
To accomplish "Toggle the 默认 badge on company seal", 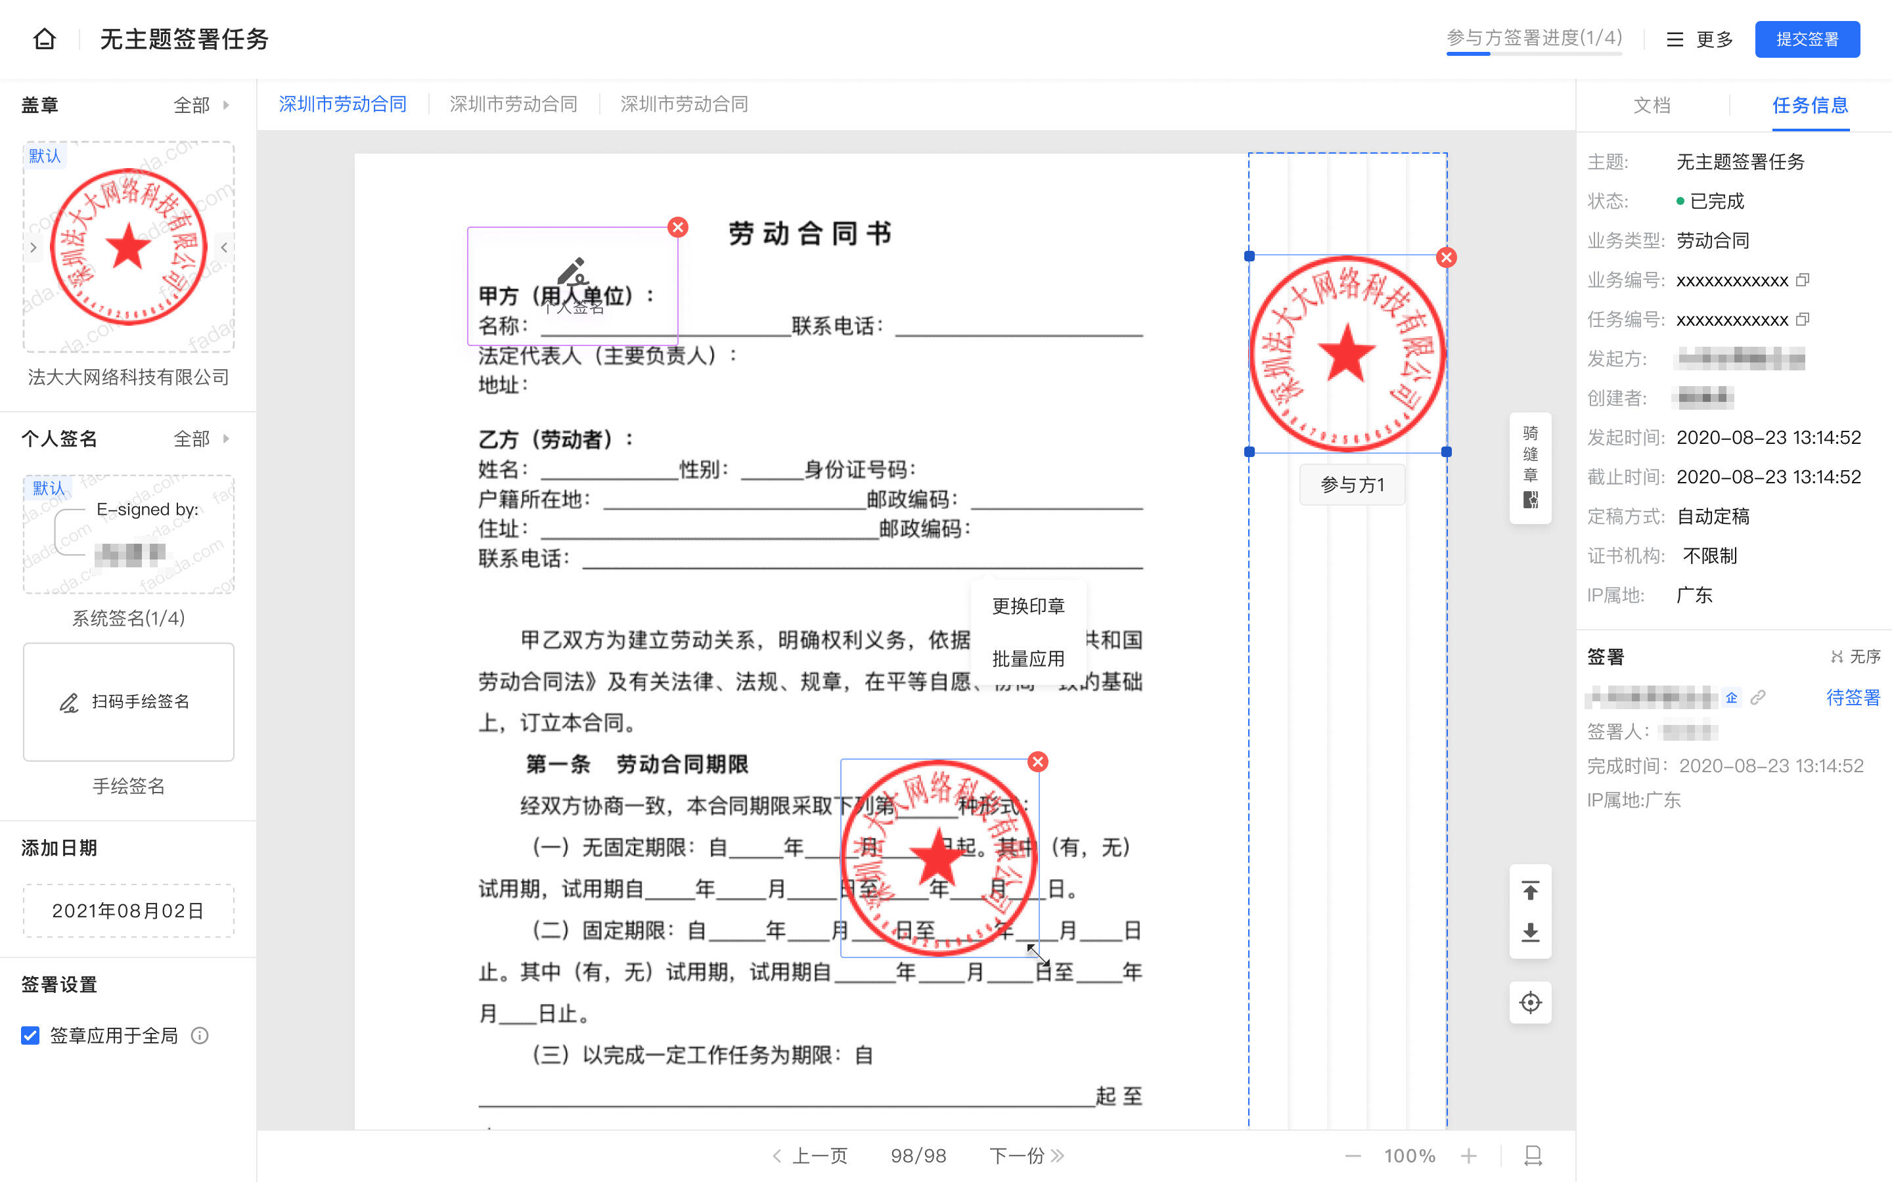I will pyautogui.click(x=45, y=156).
